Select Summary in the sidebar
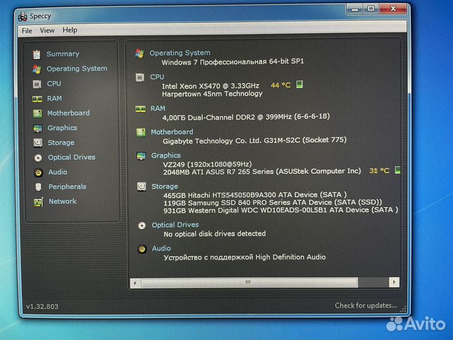 (63, 54)
